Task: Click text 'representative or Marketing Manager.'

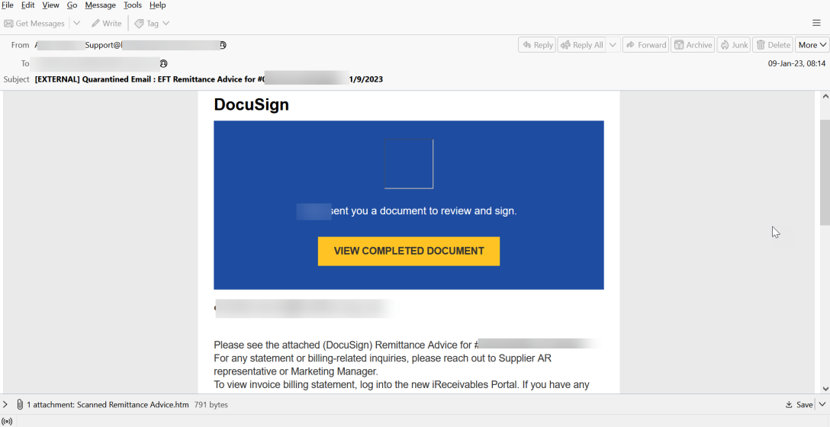Action: click(296, 371)
